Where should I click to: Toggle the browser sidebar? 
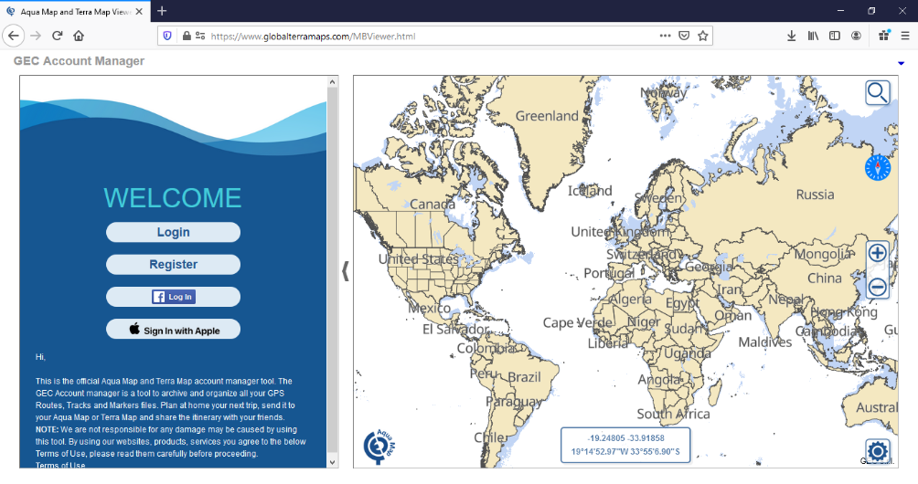835,36
